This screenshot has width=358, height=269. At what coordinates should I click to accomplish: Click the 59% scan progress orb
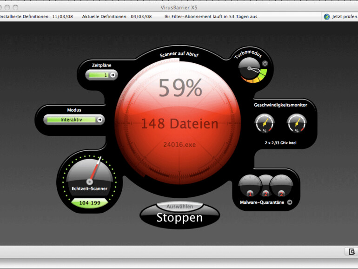click(x=178, y=121)
